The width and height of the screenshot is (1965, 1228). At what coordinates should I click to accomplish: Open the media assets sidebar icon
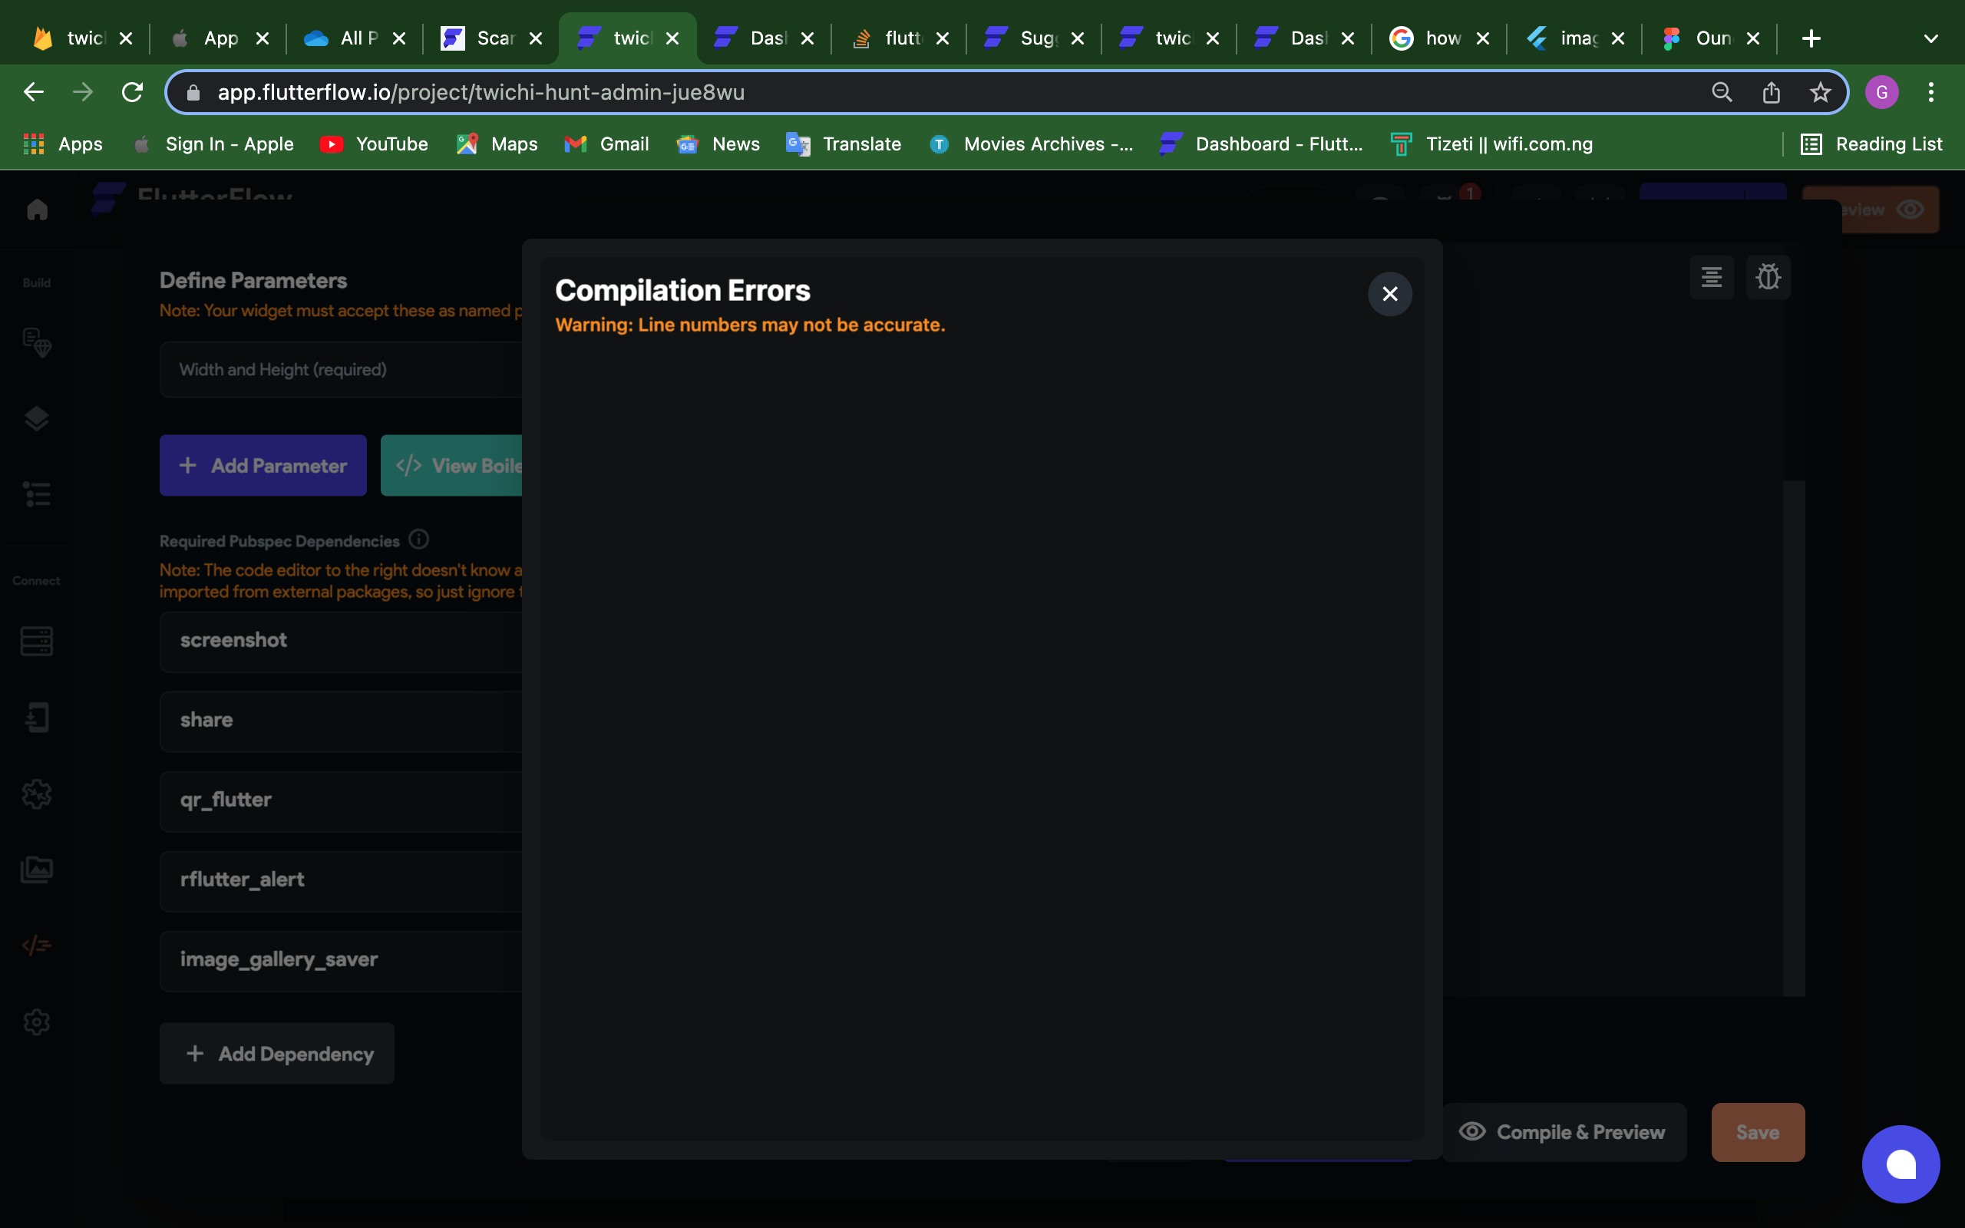tap(37, 869)
